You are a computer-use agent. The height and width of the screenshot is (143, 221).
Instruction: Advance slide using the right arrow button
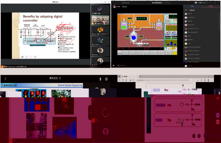(18, 57)
